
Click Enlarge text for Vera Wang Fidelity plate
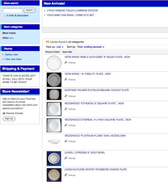pyautogui.click(x=72, y=80)
